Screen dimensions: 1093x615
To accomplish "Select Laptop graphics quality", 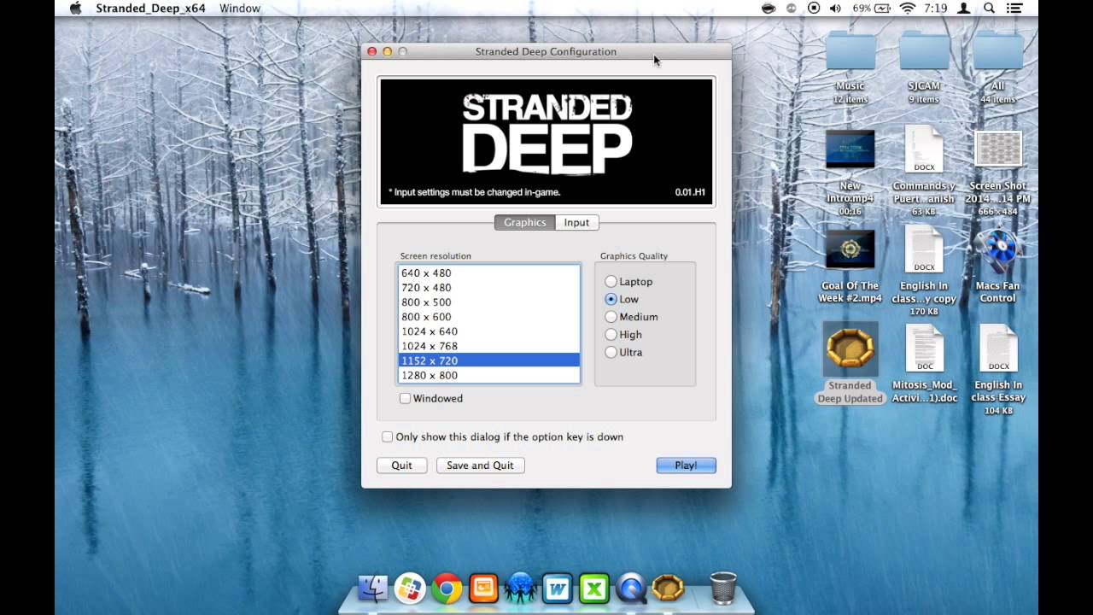I will 611,282.
